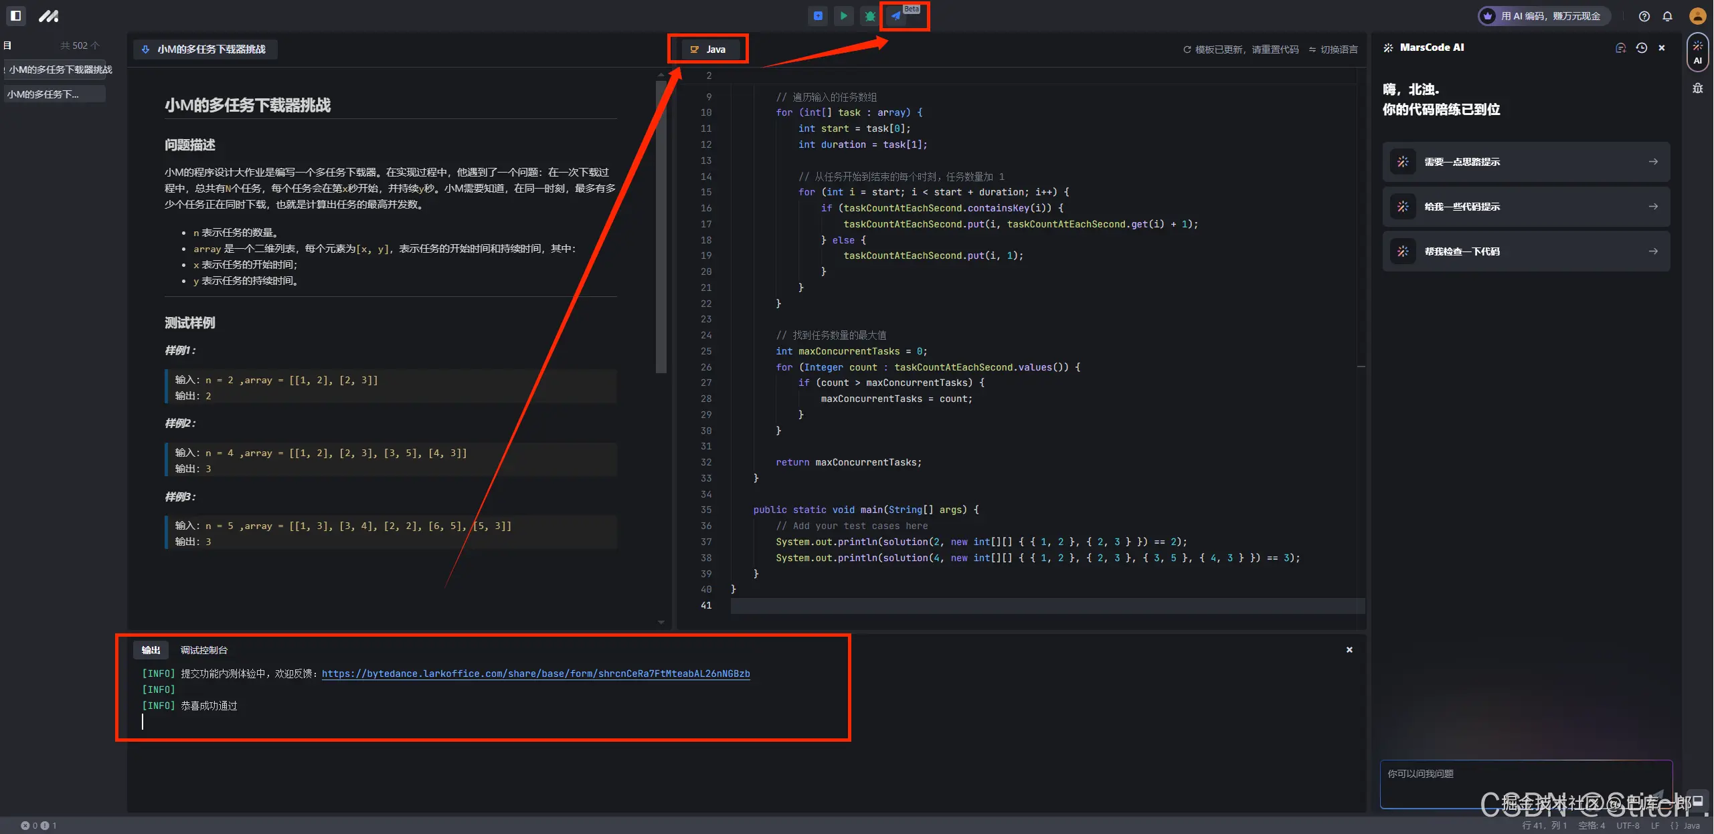Click 模板已更新，请重置代码 reset button

[1241, 49]
